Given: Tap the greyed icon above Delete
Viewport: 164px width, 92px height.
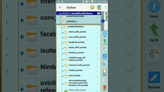Looking at the screenshot, I should pyautogui.click(x=105, y=80).
